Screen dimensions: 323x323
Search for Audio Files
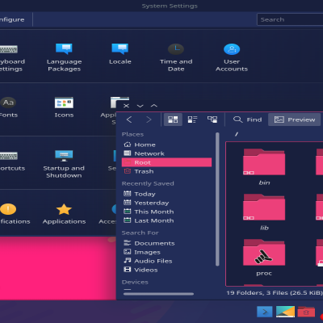click(x=166, y=261)
